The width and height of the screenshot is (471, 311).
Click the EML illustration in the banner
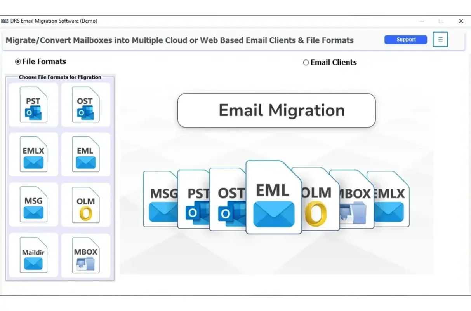273,196
